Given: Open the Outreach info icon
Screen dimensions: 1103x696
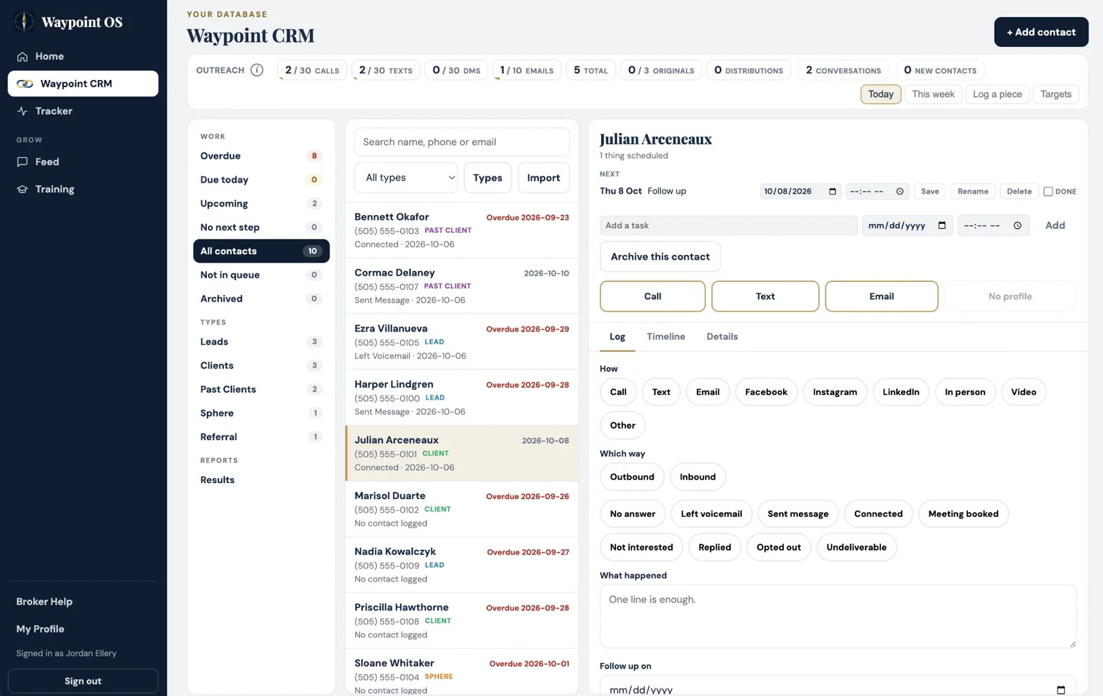Looking at the screenshot, I should coord(257,70).
